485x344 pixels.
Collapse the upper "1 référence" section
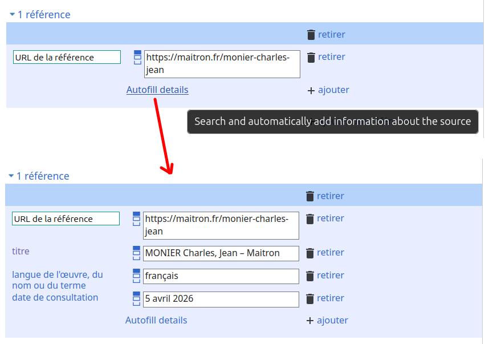[x=12, y=15]
